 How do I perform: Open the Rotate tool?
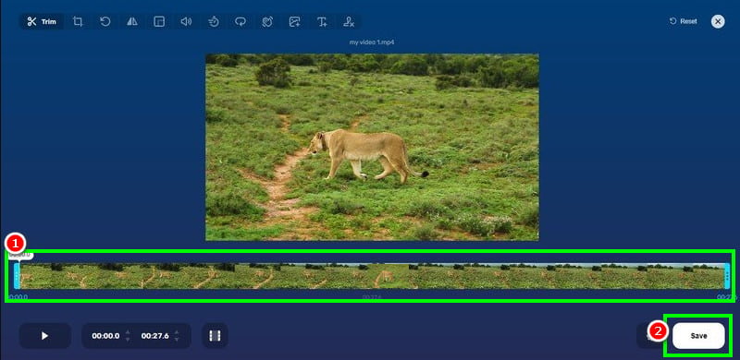click(x=105, y=21)
